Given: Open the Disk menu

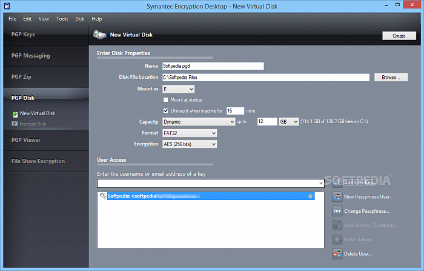Looking at the screenshot, I should 79,19.
